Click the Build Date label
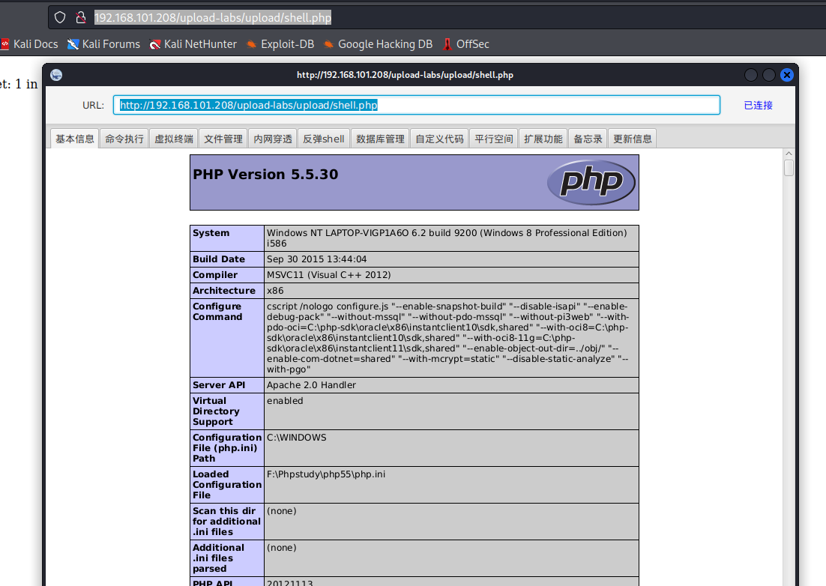The image size is (826, 586). 219,259
